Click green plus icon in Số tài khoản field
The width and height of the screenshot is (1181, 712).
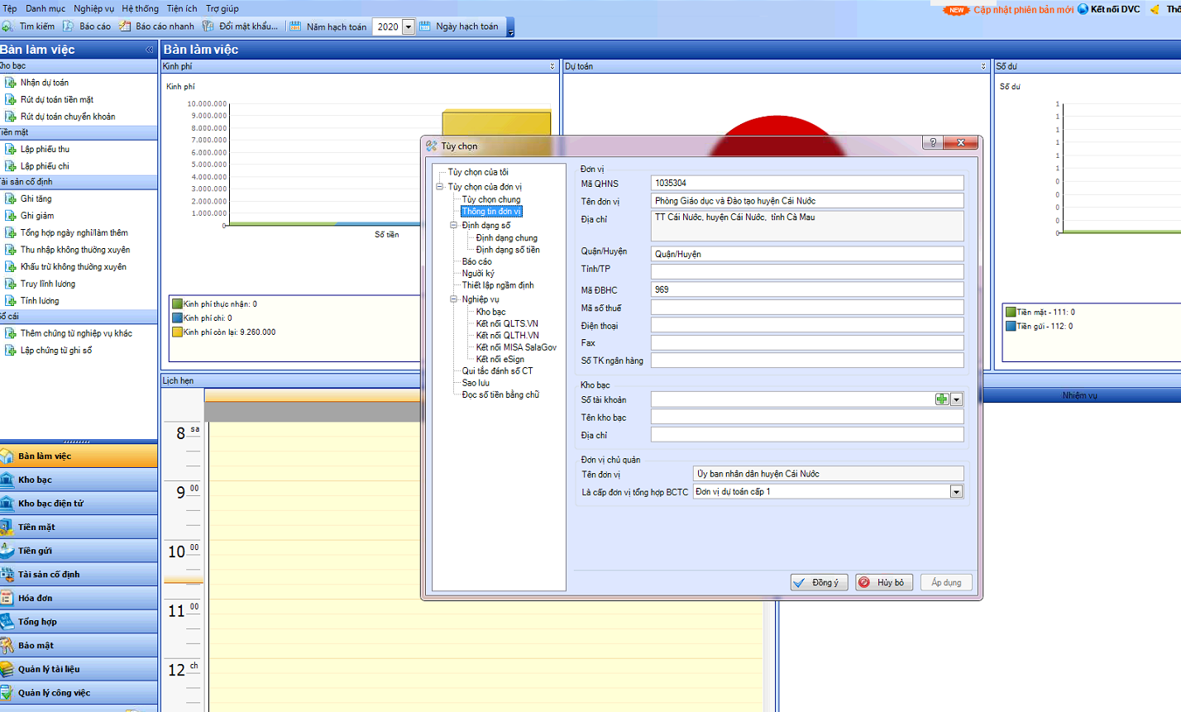coord(942,399)
